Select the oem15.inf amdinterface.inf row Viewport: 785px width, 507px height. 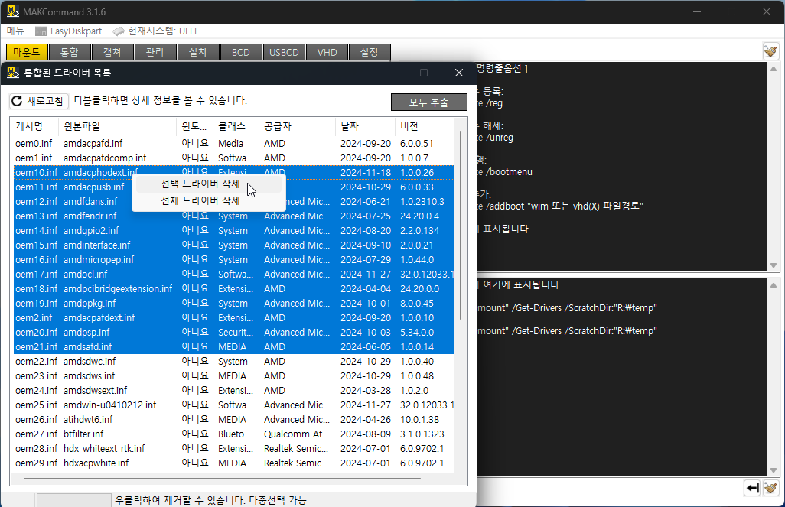[233, 245]
